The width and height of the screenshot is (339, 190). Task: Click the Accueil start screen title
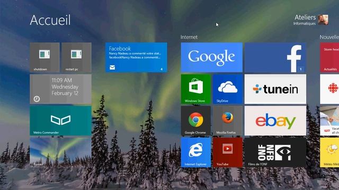click(50, 20)
